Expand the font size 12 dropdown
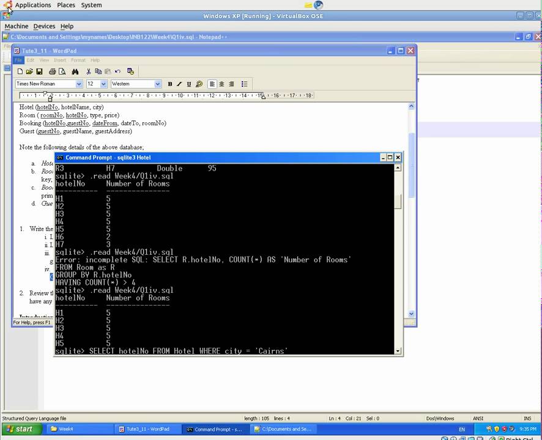542x440 pixels. click(x=97, y=84)
